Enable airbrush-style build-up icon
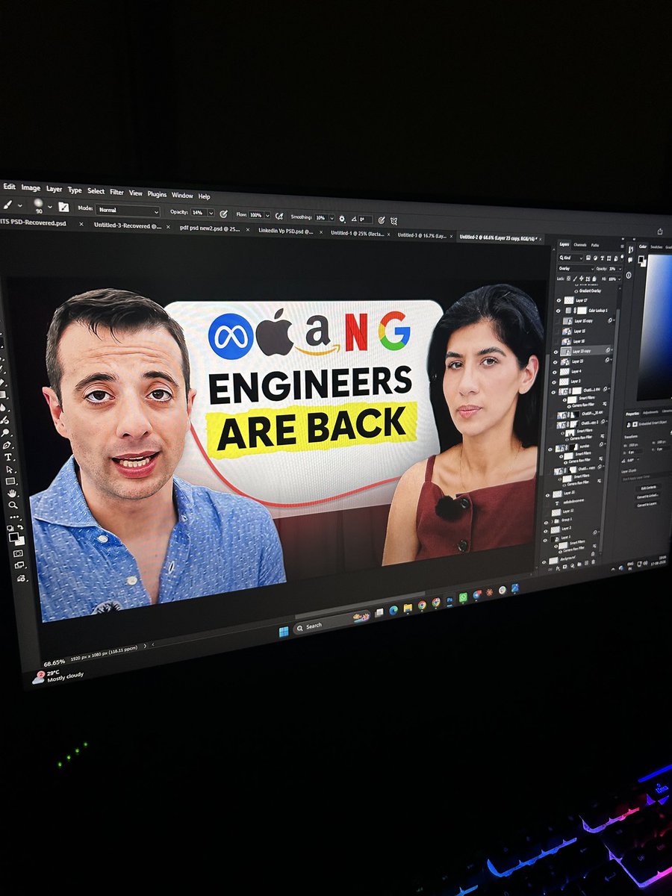Image resolution: width=672 pixels, height=896 pixels. (x=279, y=215)
